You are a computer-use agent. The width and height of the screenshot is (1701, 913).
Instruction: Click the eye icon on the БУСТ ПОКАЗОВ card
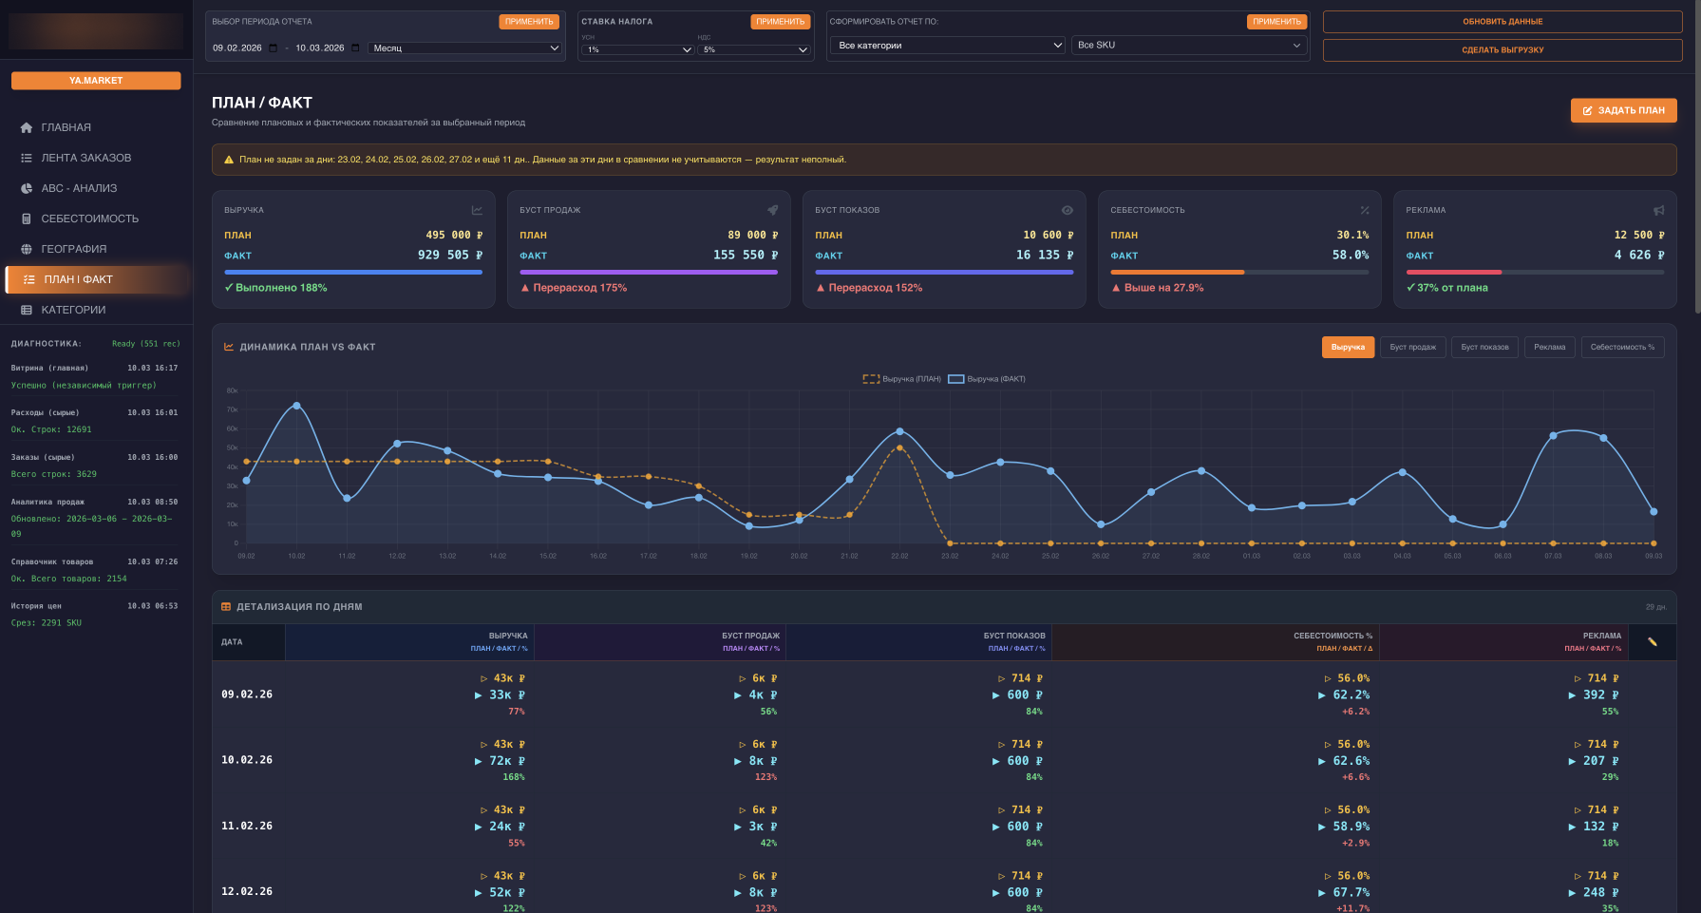pyautogui.click(x=1068, y=210)
